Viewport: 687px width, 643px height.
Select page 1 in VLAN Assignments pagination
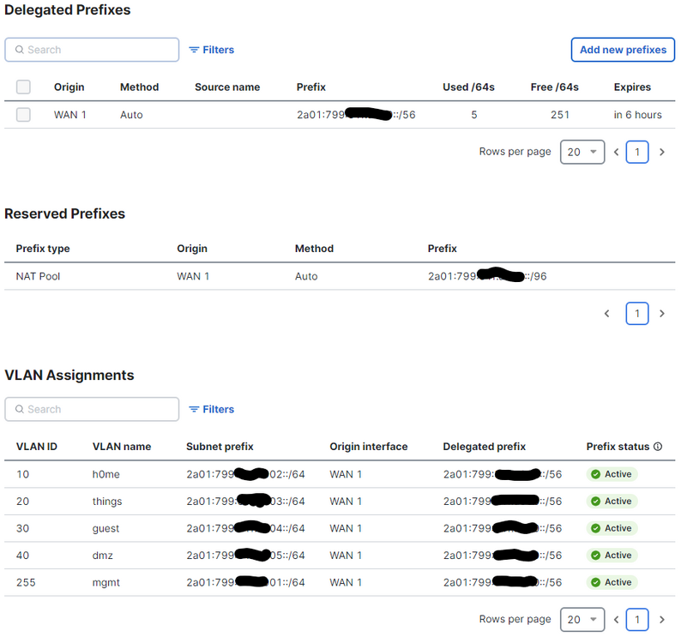636,620
